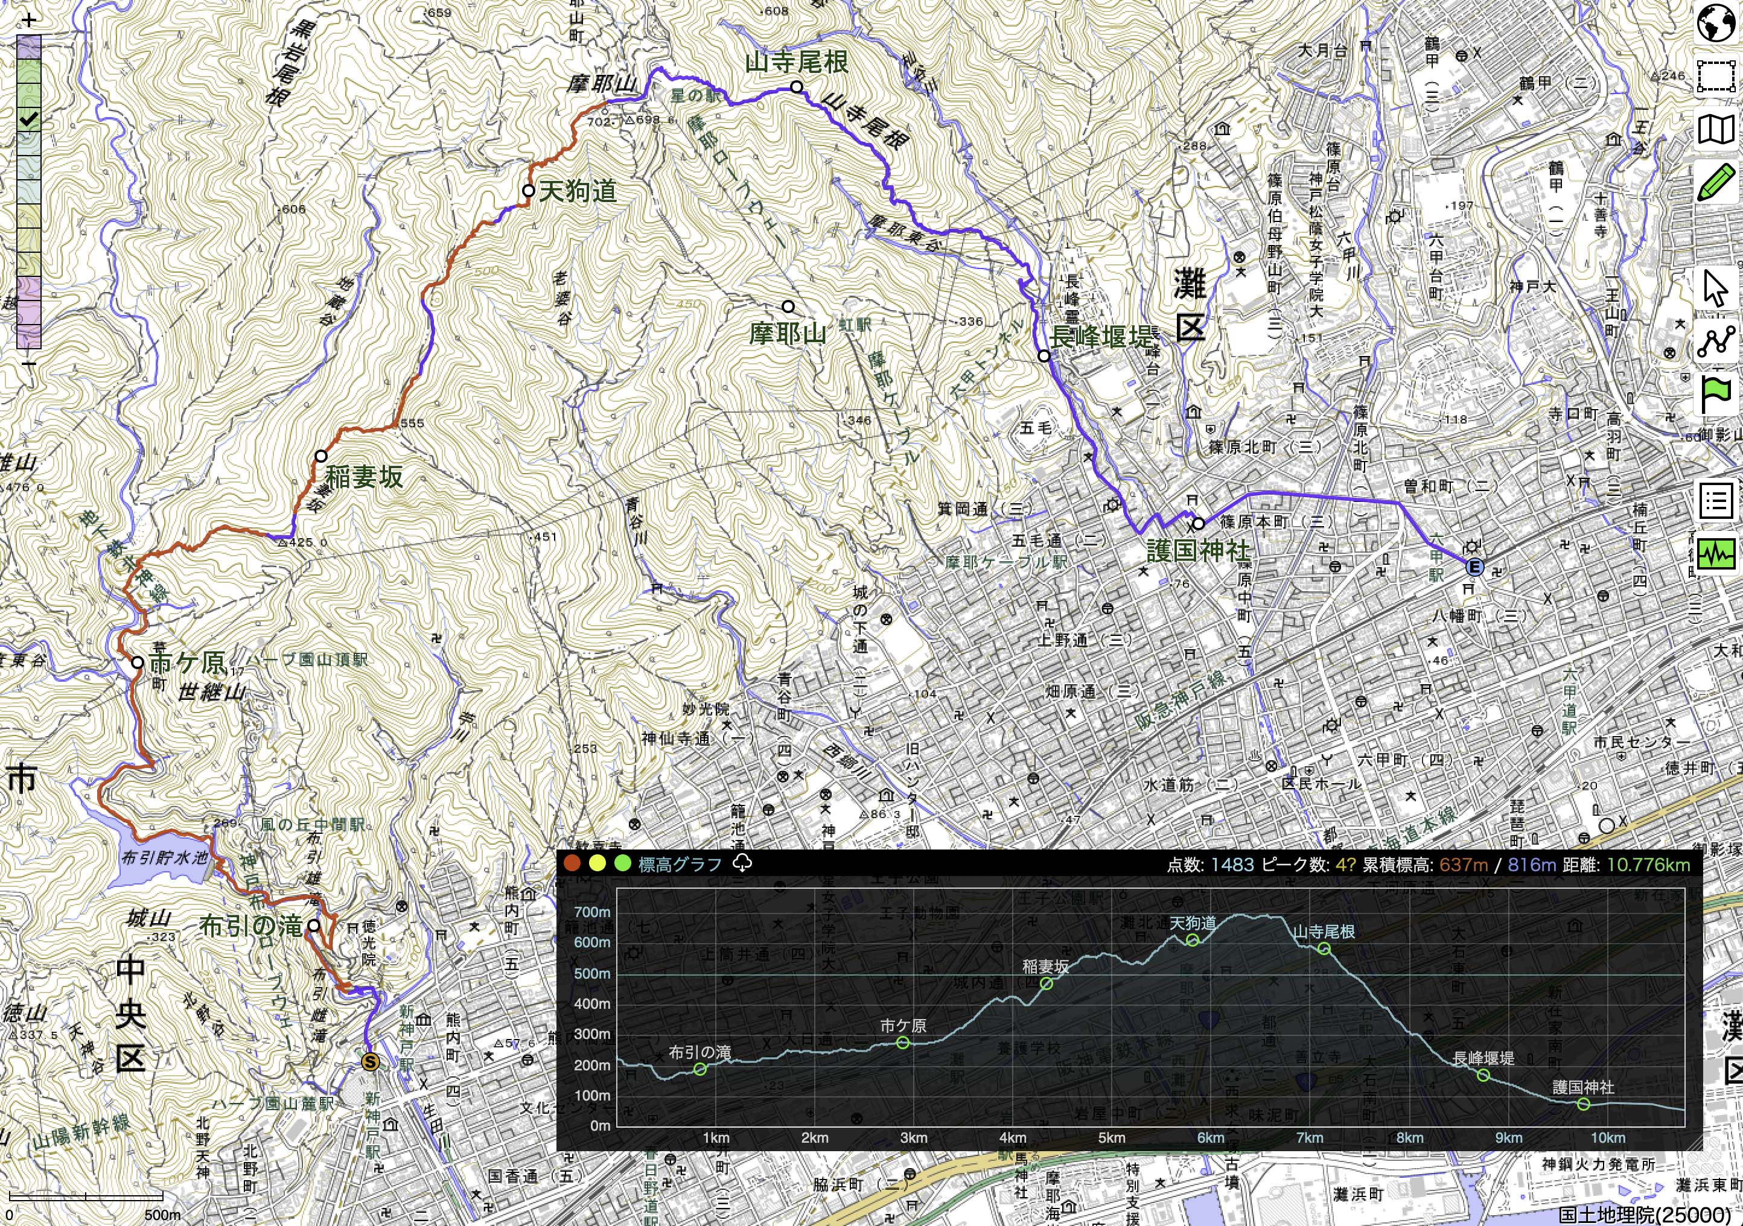Viewport: 1743px width, 1226px height.
Task: Select the arrow cursor tool
Action: [1716, 289]
